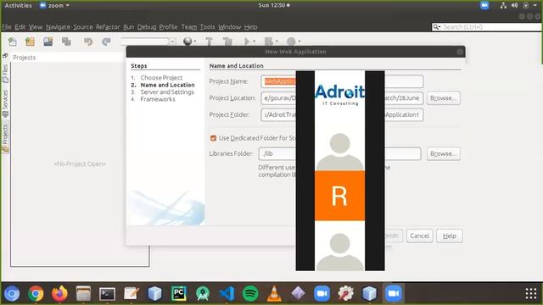Click the Cancel button in dialog
Viewport: 543px width, 305px height.
(419, 236)
